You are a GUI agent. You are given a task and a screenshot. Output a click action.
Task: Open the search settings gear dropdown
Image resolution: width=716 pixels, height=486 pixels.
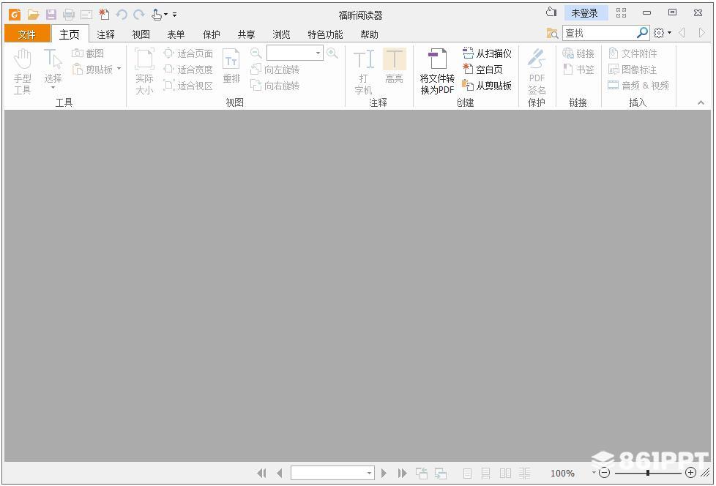[x=662, y=33]
